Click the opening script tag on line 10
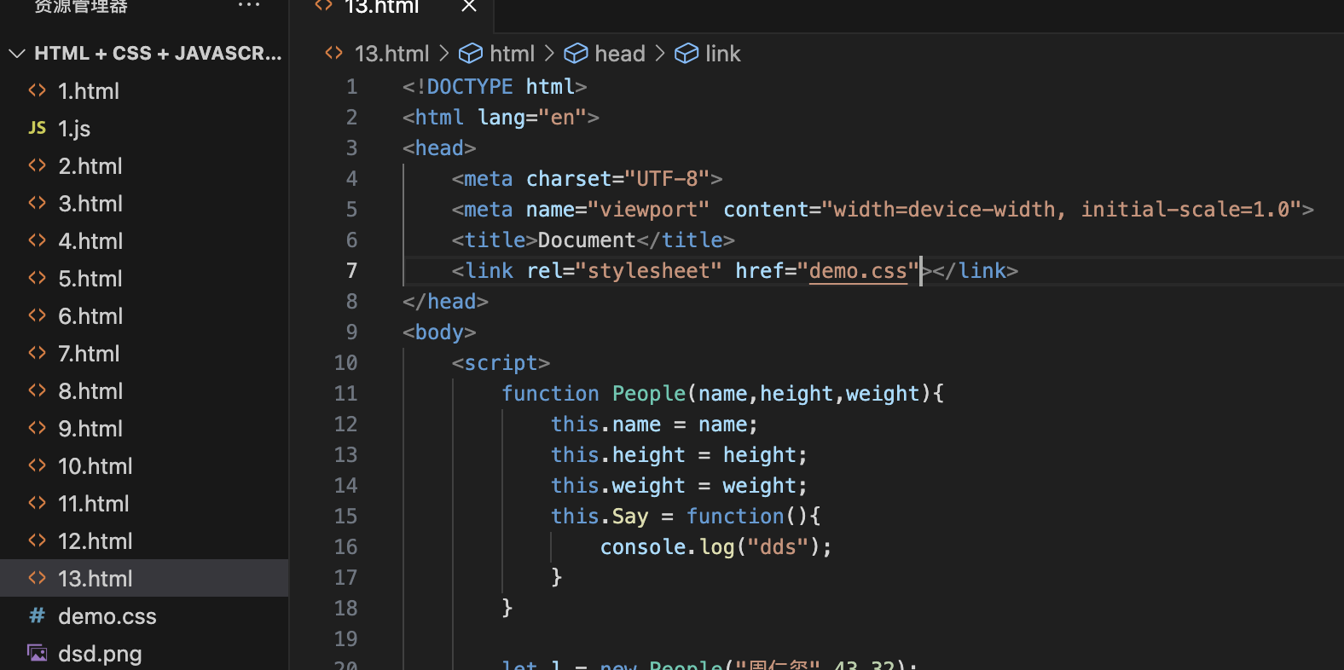The image size is (1344, 670). [x=501, y=363]
